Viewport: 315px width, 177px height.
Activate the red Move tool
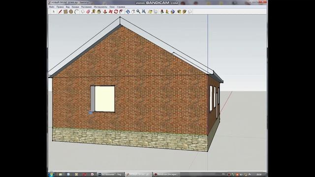(110, 12)
